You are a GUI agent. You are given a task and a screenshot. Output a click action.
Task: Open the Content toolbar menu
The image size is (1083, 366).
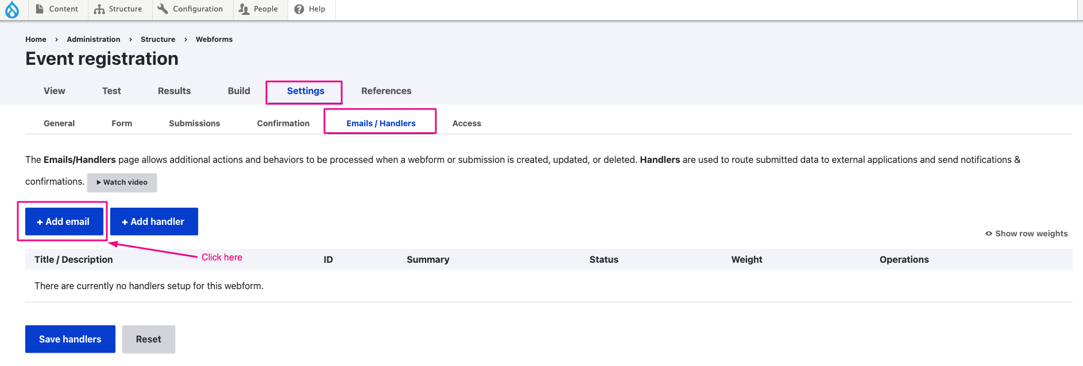pyautogui.click(x=57, y=9)
